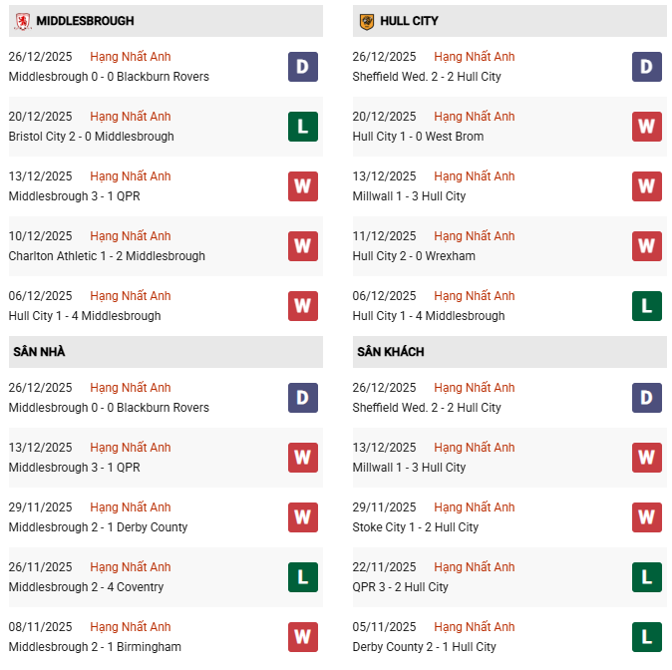672x670 pixels.
Task: Click the Middlesbrough club crest icon
Action: coord(23,21)
